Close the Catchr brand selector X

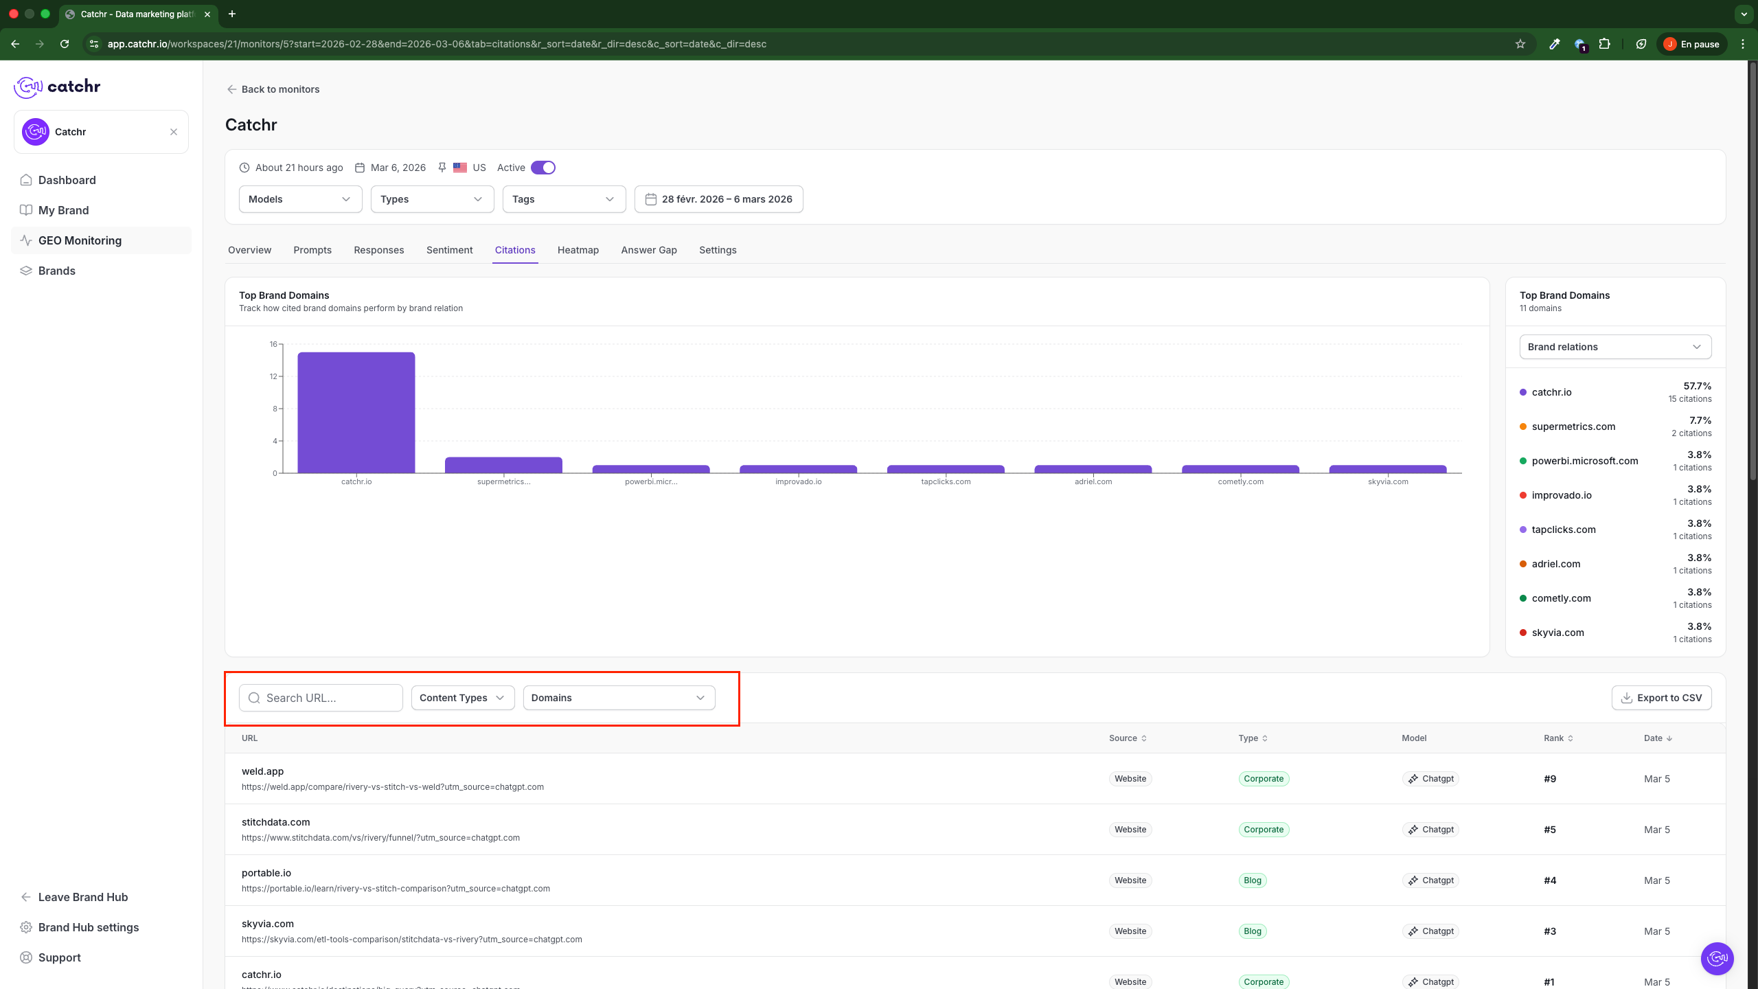[x=174, y=132]
